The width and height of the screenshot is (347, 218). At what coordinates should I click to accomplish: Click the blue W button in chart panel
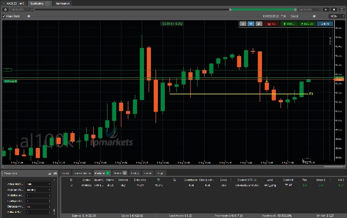click(x=251, y=24)
